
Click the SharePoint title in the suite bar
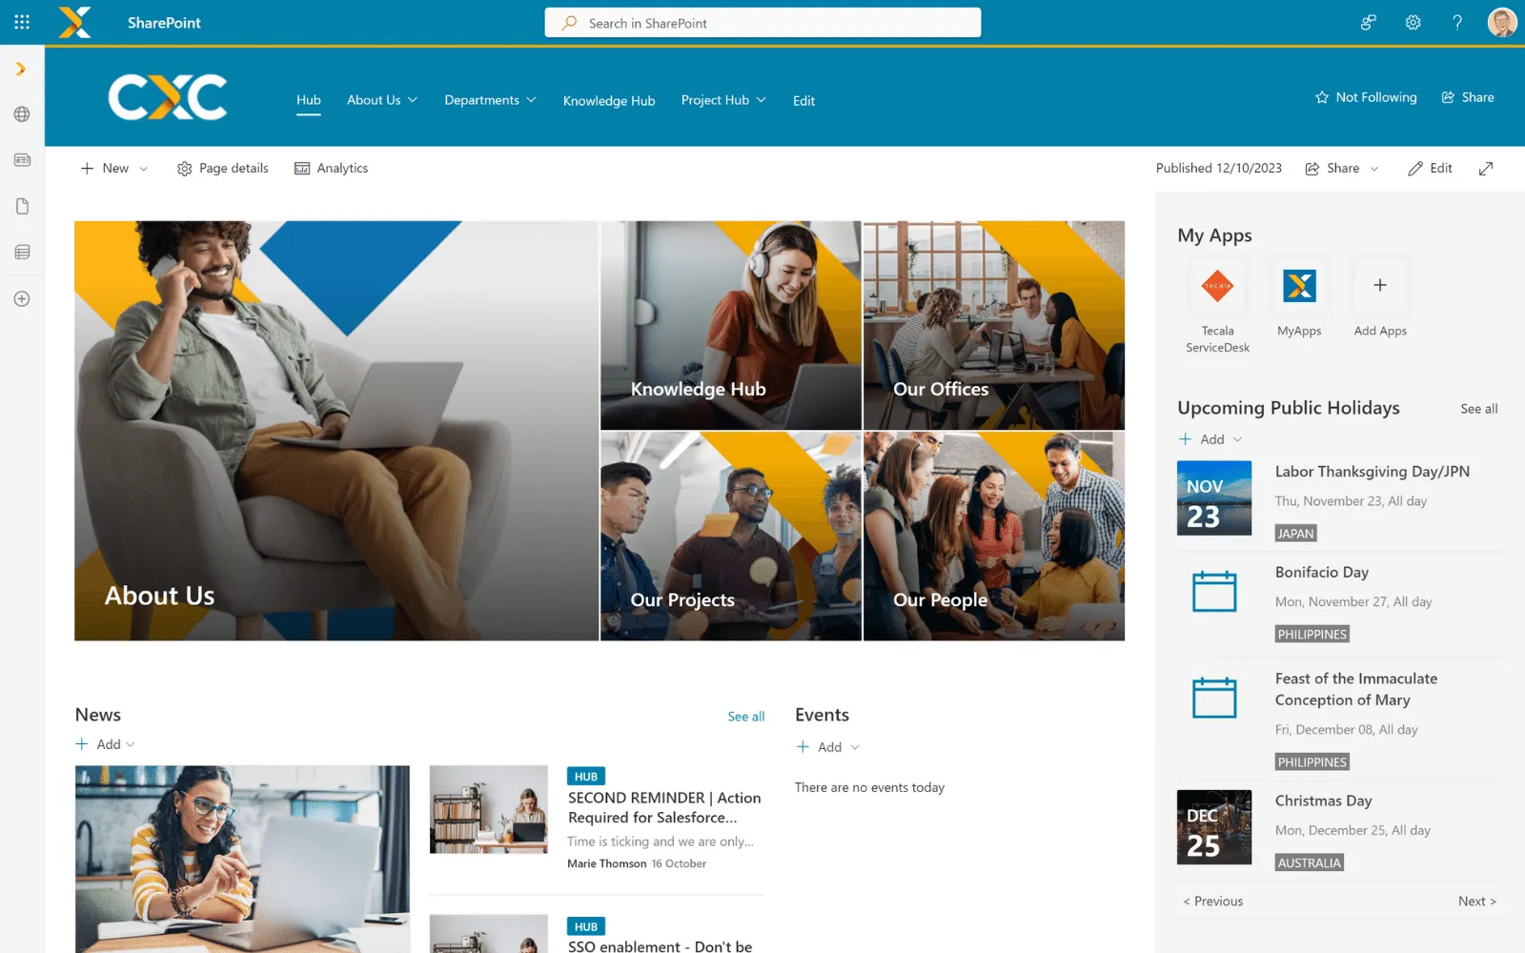tap(164, 23)
